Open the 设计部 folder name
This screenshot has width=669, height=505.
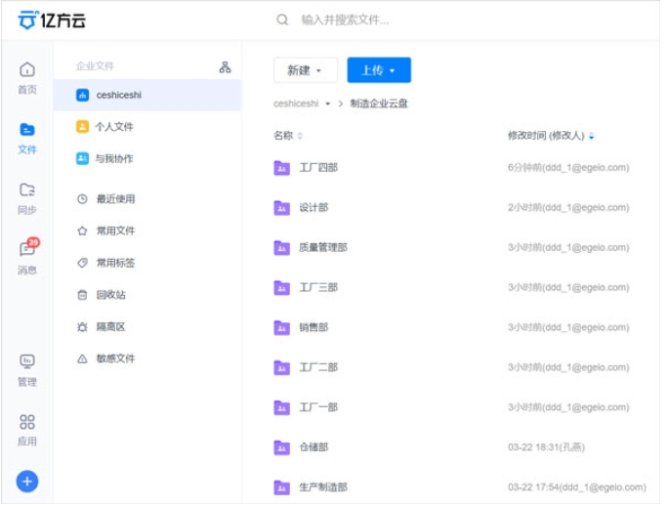coord(314,208)
